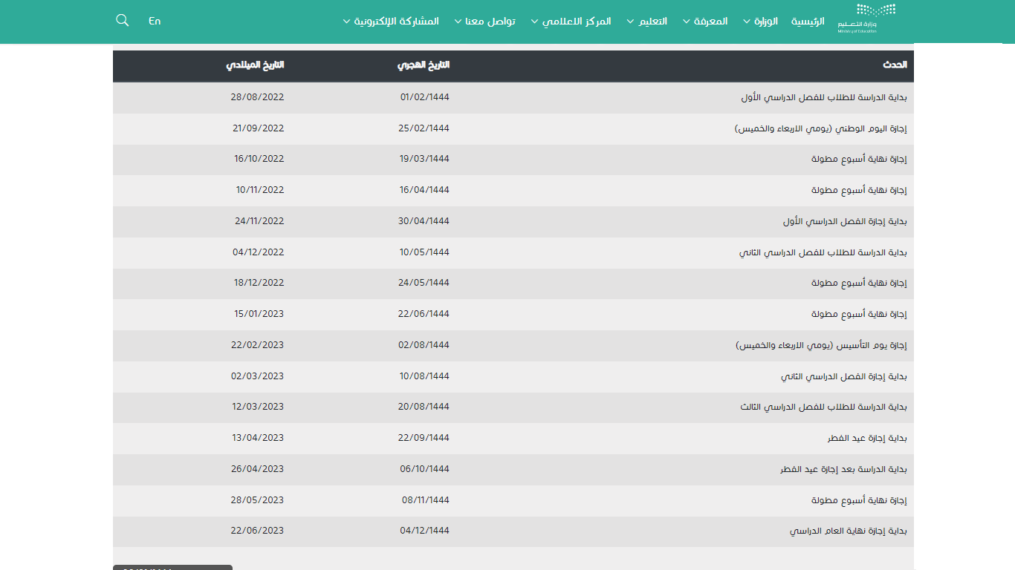Click Hijri date 01/02/1444
This screenshot has width=1015, height=570.
pos(425,97)
